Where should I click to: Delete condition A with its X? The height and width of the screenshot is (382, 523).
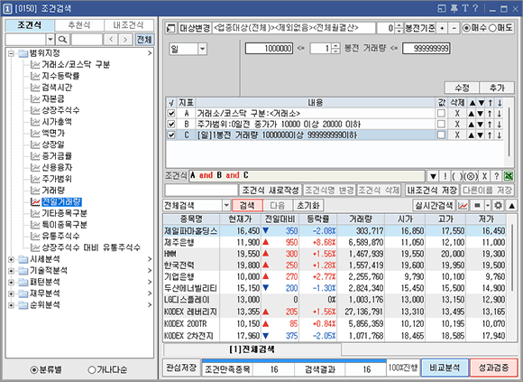pos(457,114)
